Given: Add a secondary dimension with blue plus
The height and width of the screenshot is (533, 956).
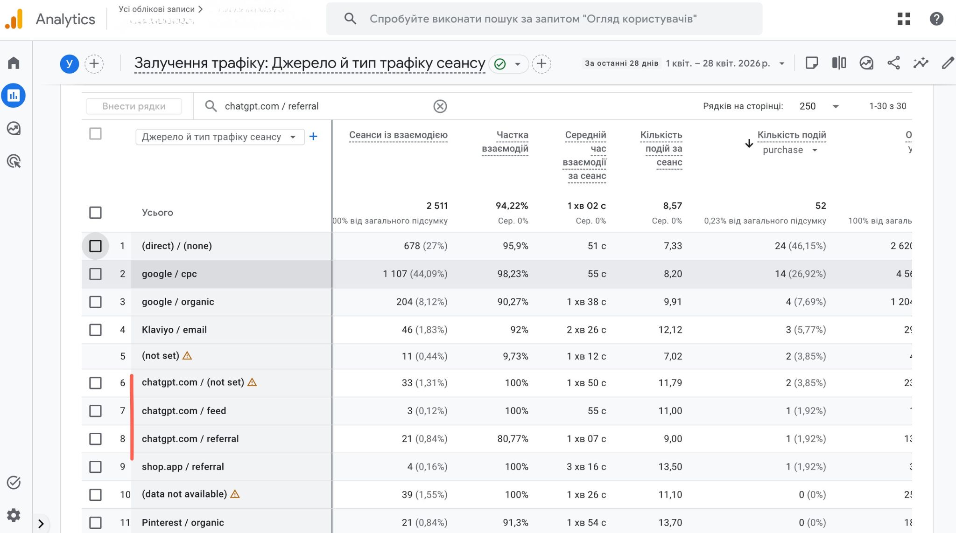Looking at the screenshot, I should [313, 137].
